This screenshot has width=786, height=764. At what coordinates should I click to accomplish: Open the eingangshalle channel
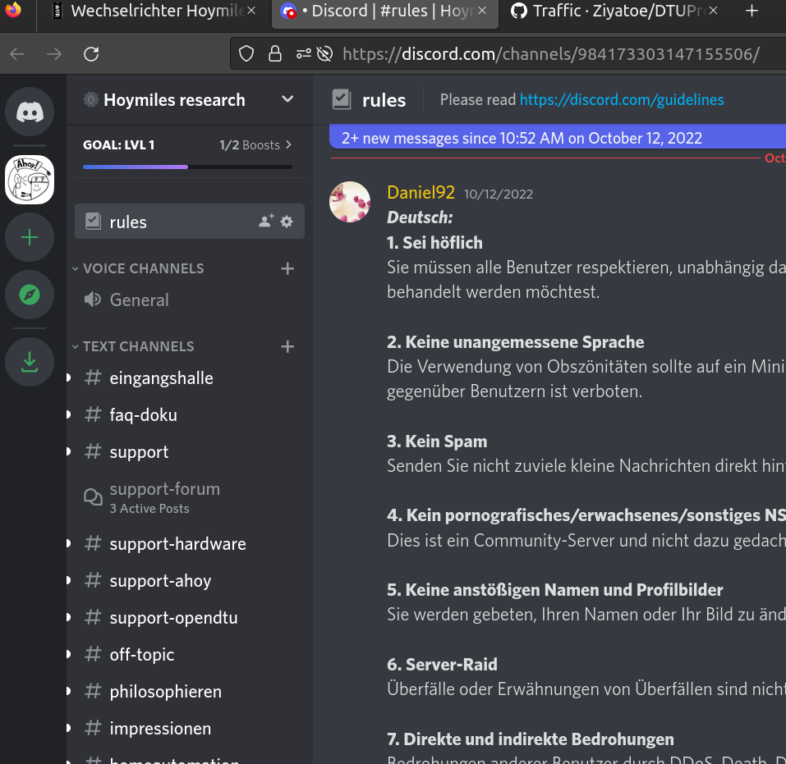pos(190,378)
